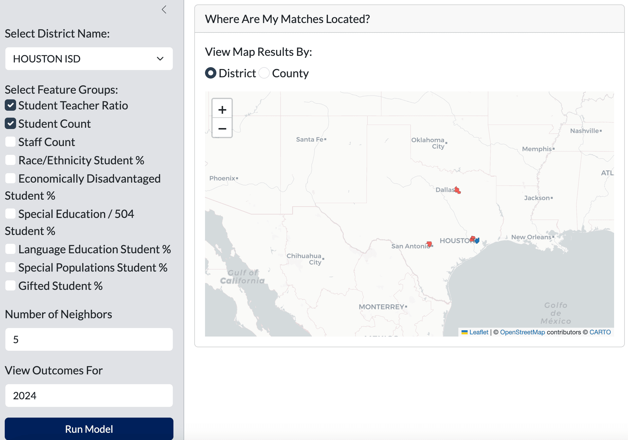Collapse the sidebar with the chevron arrow
Image resolution: width=628 pixels, height=440 pixels.
coord(164,9)
